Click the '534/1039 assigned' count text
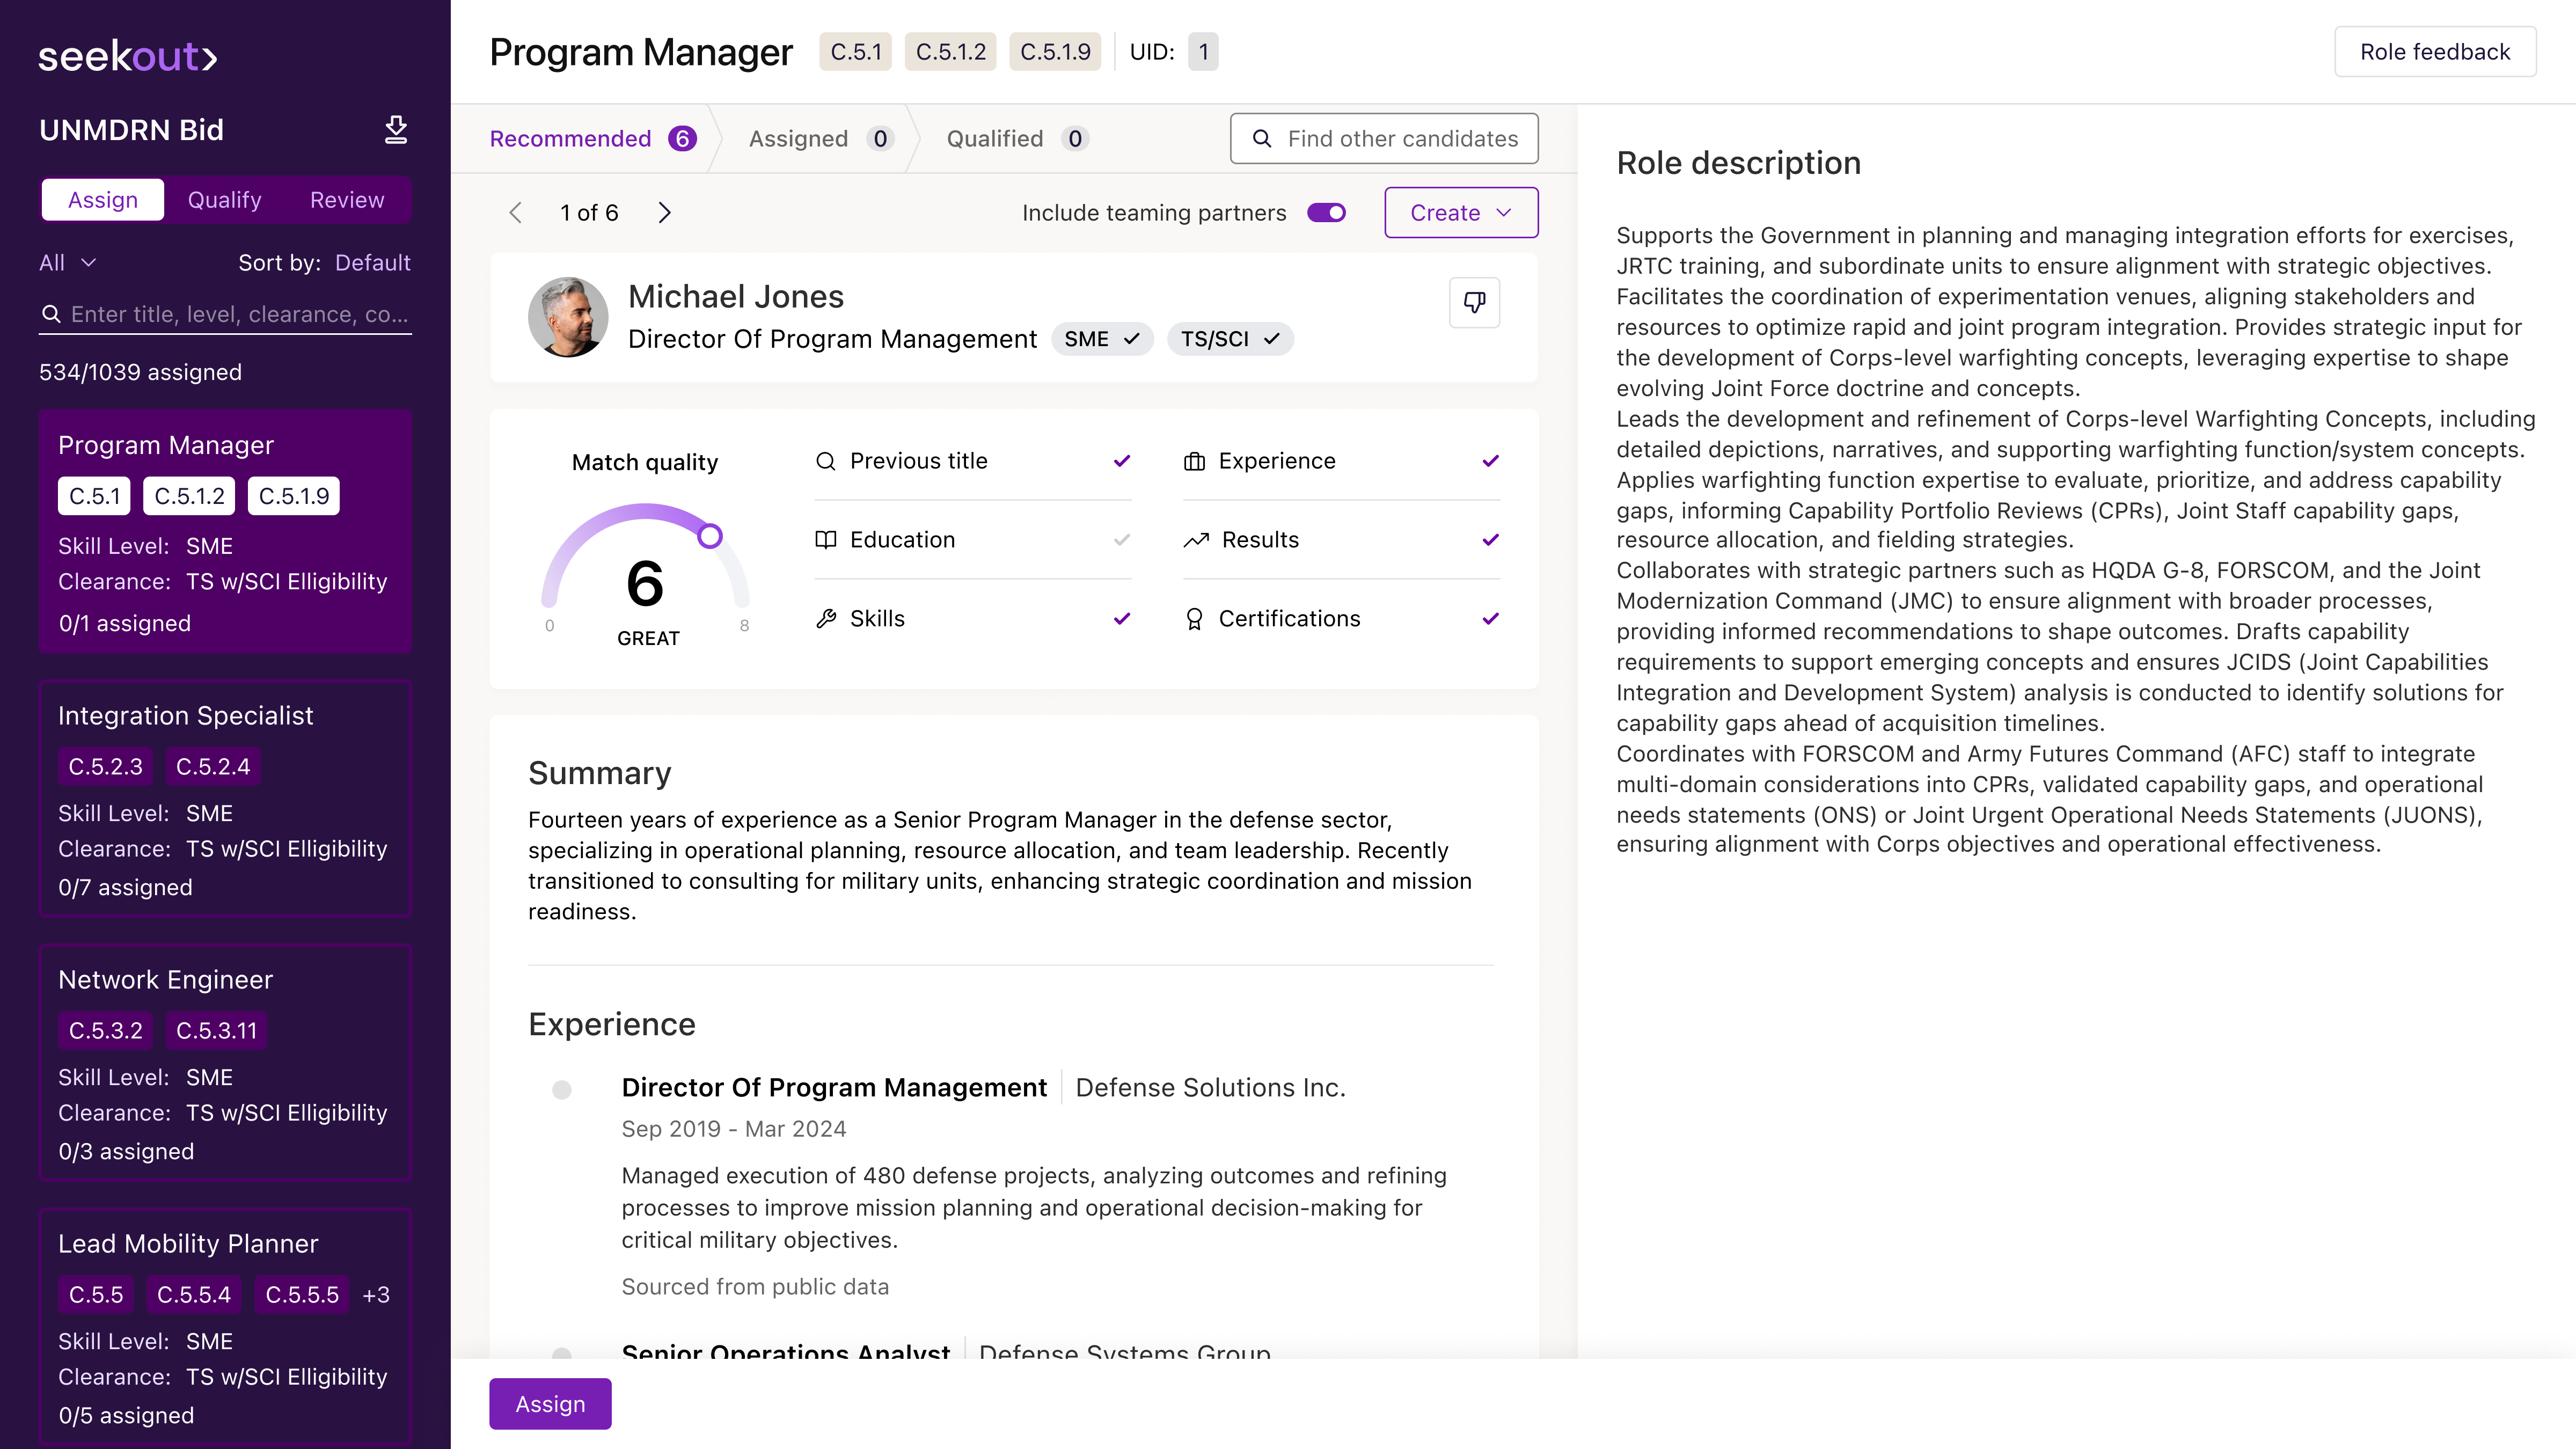The width and height of the screenshot is (2576, 1449). [x=140, y=372]
